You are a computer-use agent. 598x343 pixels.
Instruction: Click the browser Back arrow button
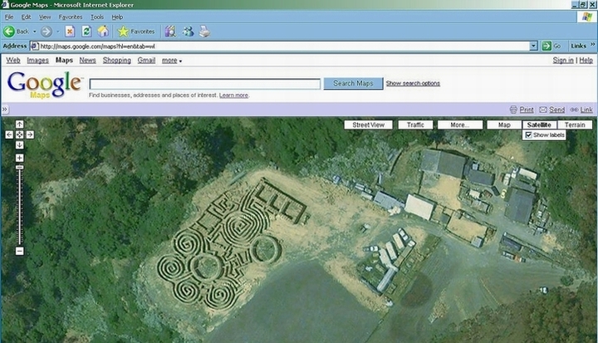(10, 32)
